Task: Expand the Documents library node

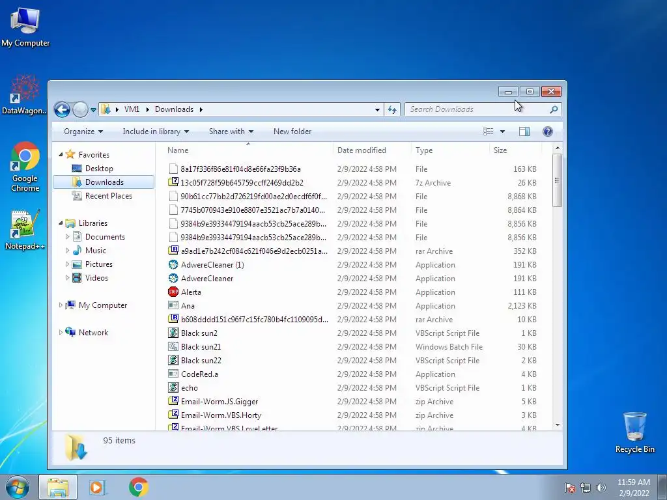Action: [x=67, y=237]
